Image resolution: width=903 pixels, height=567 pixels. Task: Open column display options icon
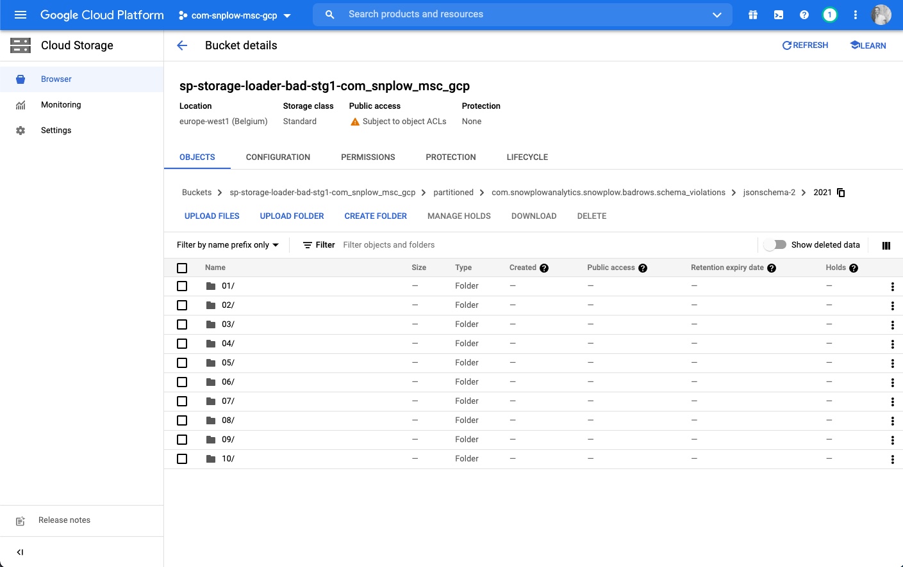(x=886, y=245)
